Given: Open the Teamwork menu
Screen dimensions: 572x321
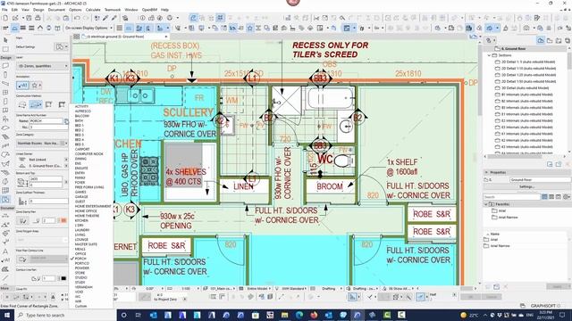Looking at the screenshot, I should 113,10.
